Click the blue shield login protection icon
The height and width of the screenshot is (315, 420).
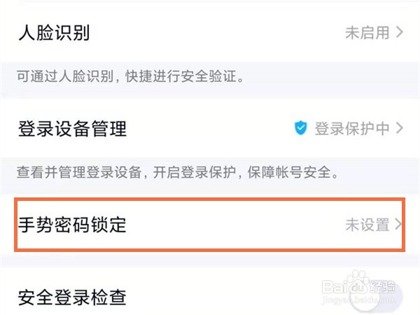pos(301,129)
